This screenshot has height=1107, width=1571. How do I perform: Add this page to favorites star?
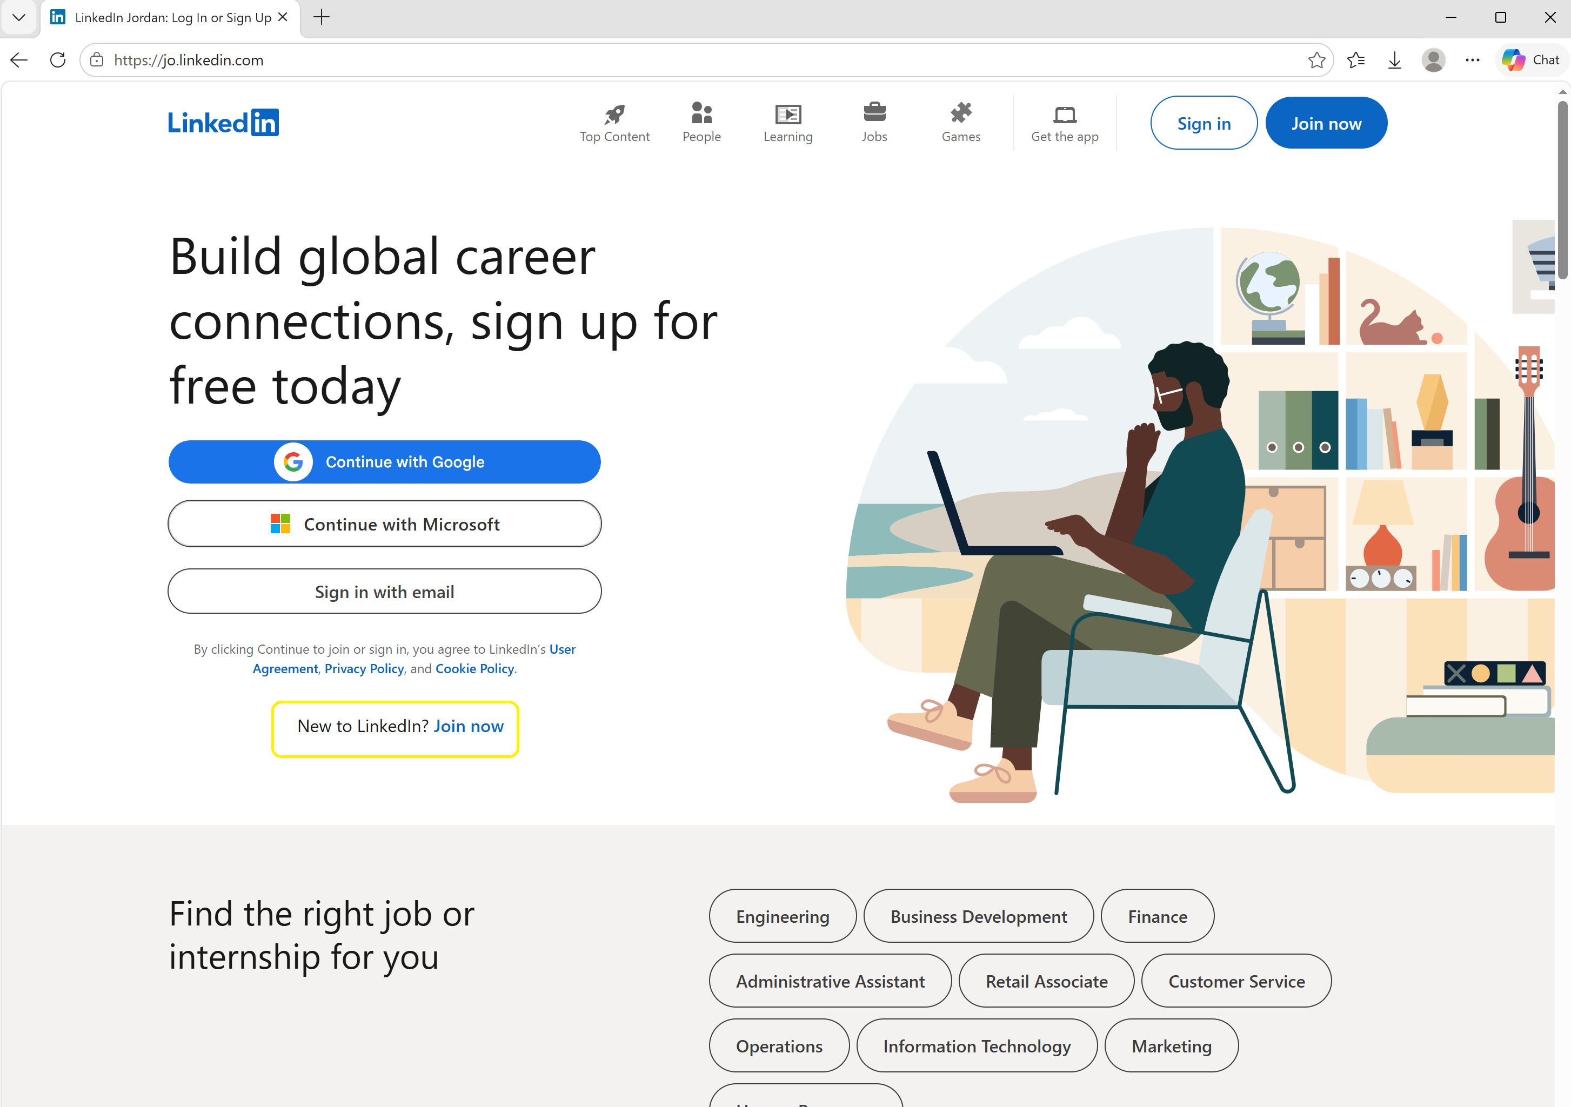pyautogui.click(x=1316, y=60)
